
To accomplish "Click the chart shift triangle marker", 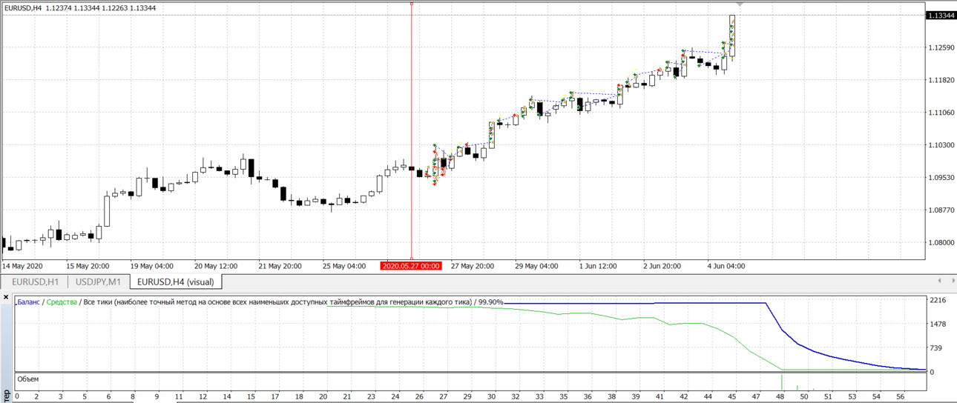I will [739, 4].
